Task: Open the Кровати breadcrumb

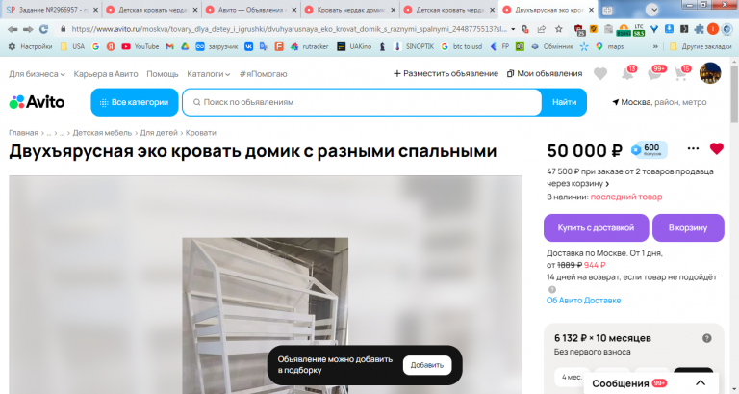Action: coord(200,133)
